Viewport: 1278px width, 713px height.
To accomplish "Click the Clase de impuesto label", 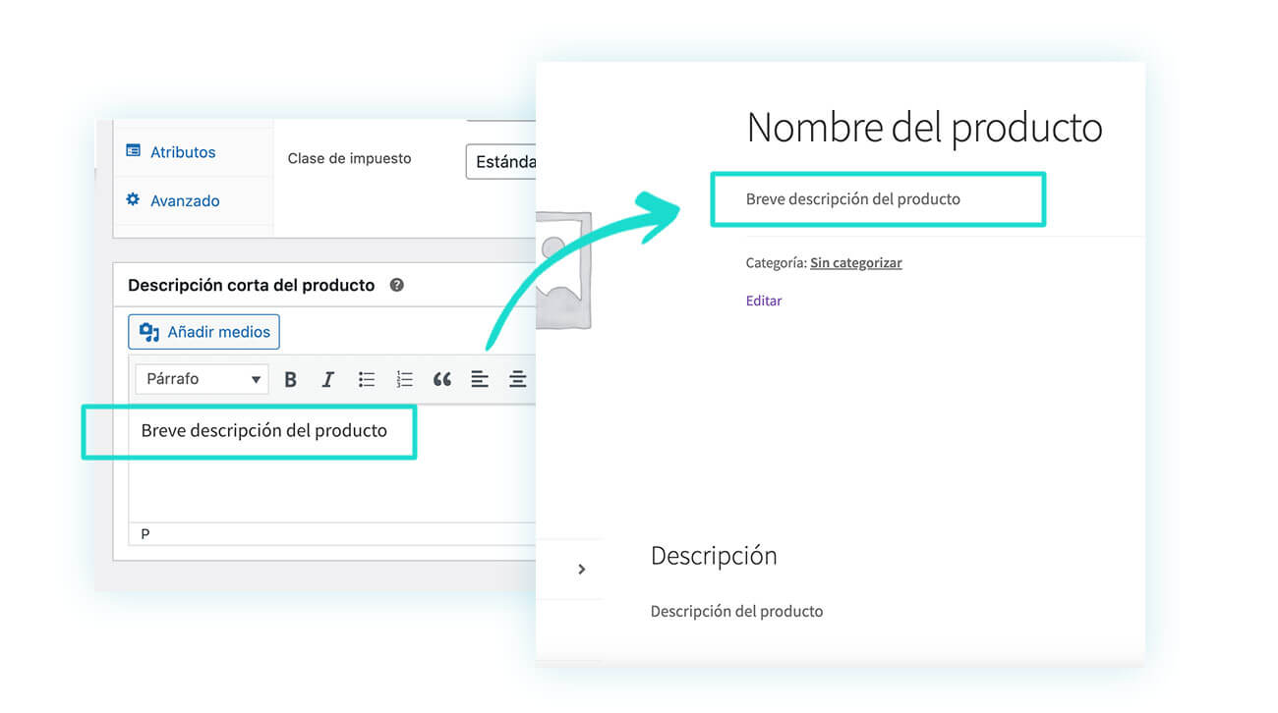I will 349,158.
